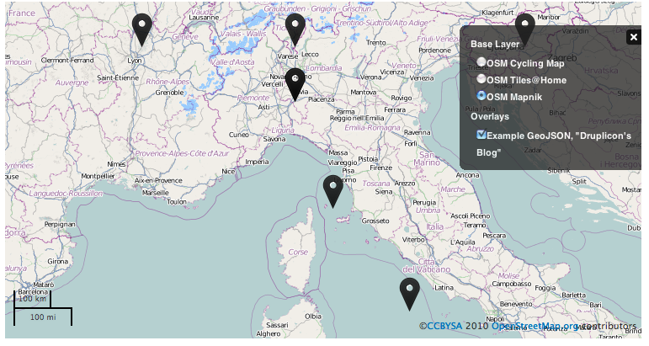The width and height of the screenshot is (649, 346).
Task: Click the Marseille city label
Action: point(155,193)
